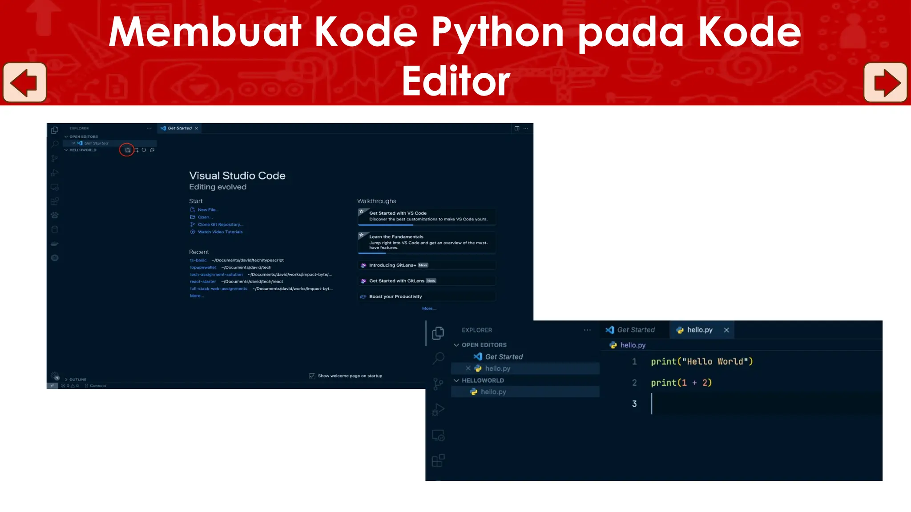This screenshot has width=911, height=512.
Task: Open Extensions view in the Get Started window
Action: [55, 201]
